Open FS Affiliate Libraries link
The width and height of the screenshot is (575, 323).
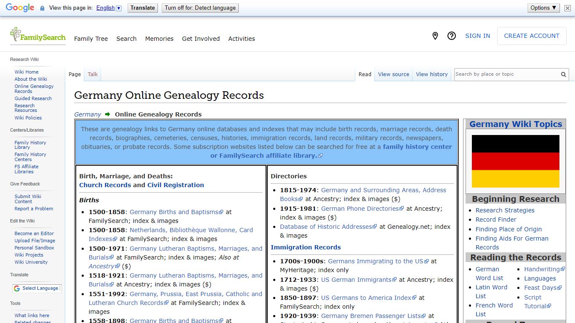27,169
